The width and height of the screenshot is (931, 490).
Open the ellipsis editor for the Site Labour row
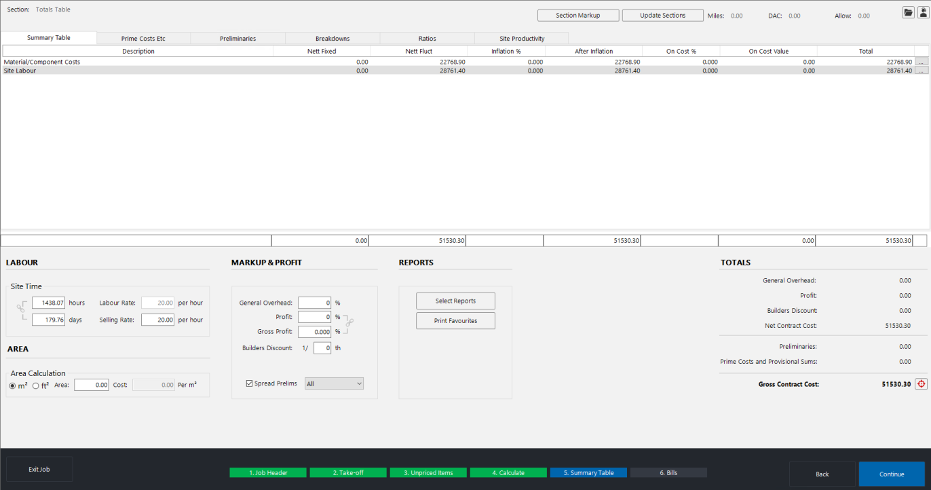920,71
